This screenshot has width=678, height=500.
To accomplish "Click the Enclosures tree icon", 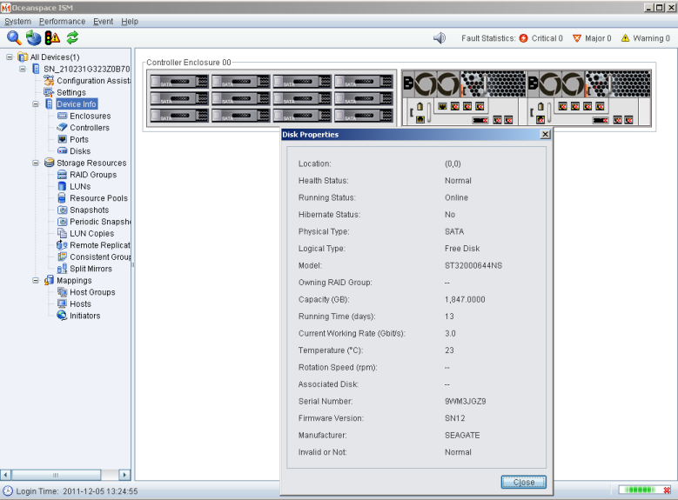I will click(x=63, y=116).
